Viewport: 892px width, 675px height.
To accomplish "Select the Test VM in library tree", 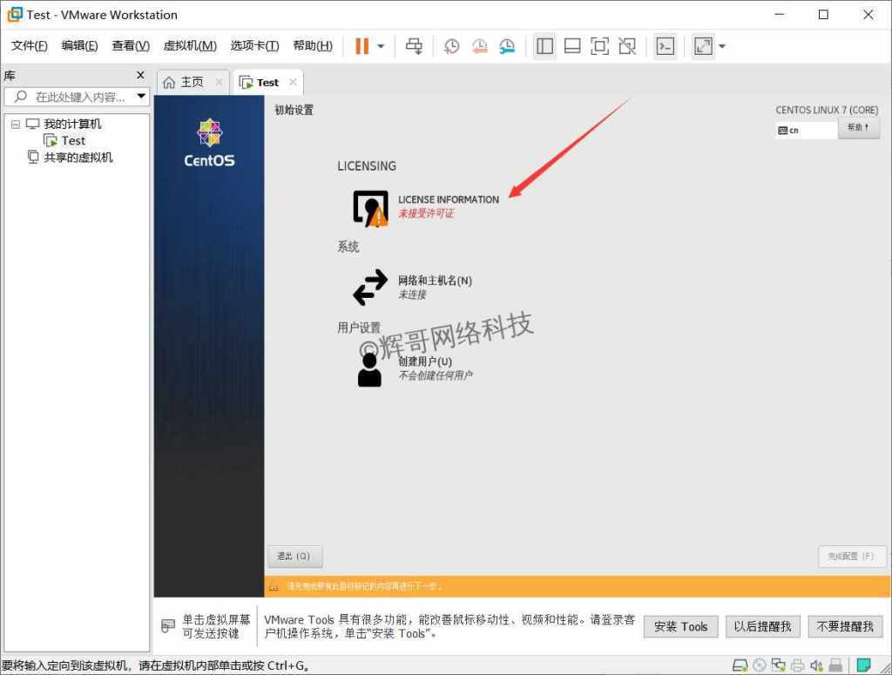I will tap(73, 140).
